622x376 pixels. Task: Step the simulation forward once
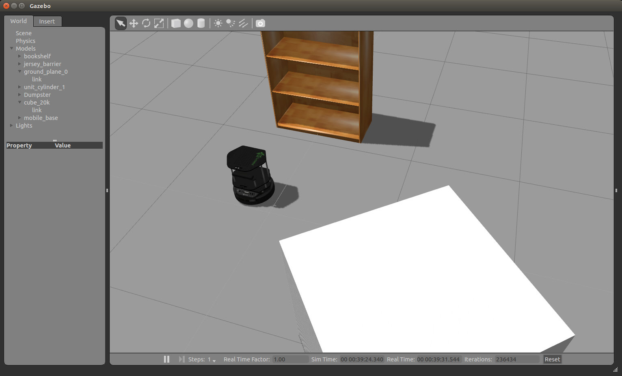(x=181, y=359)
